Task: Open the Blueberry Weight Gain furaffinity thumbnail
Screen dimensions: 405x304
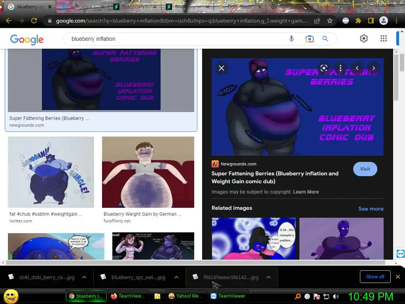Action: click(x=148, y=172)
